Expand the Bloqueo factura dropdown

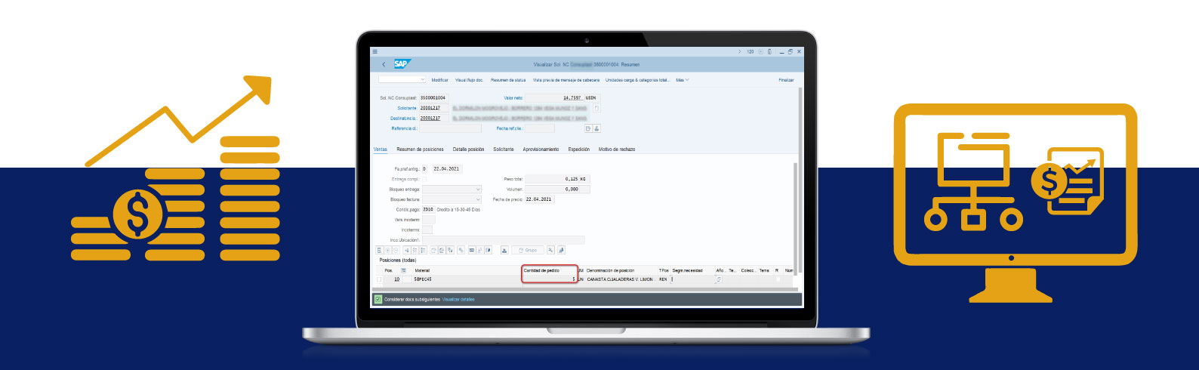click(x=477, y=199)
